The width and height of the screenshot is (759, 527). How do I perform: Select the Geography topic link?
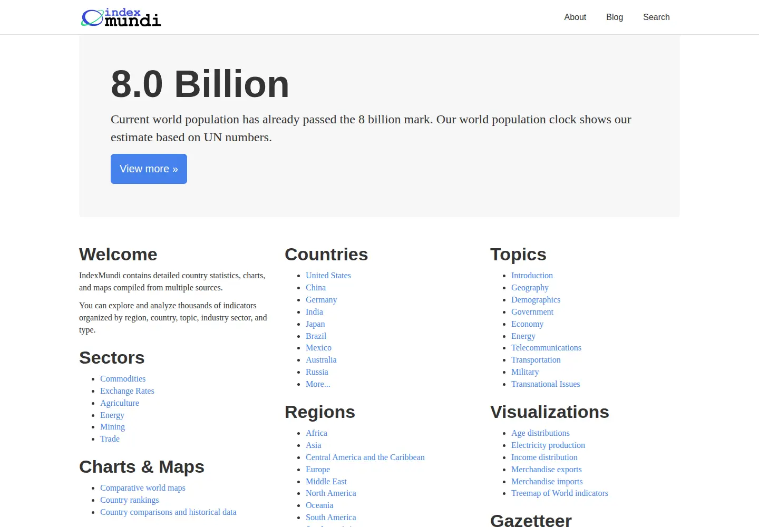(x=530, y=288)
